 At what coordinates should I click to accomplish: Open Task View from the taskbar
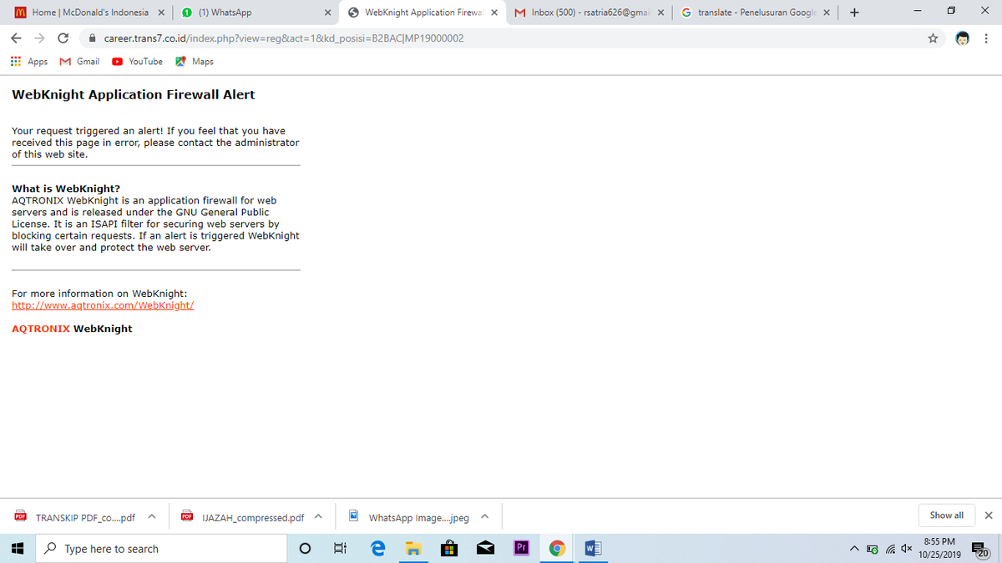coord(340,549)
